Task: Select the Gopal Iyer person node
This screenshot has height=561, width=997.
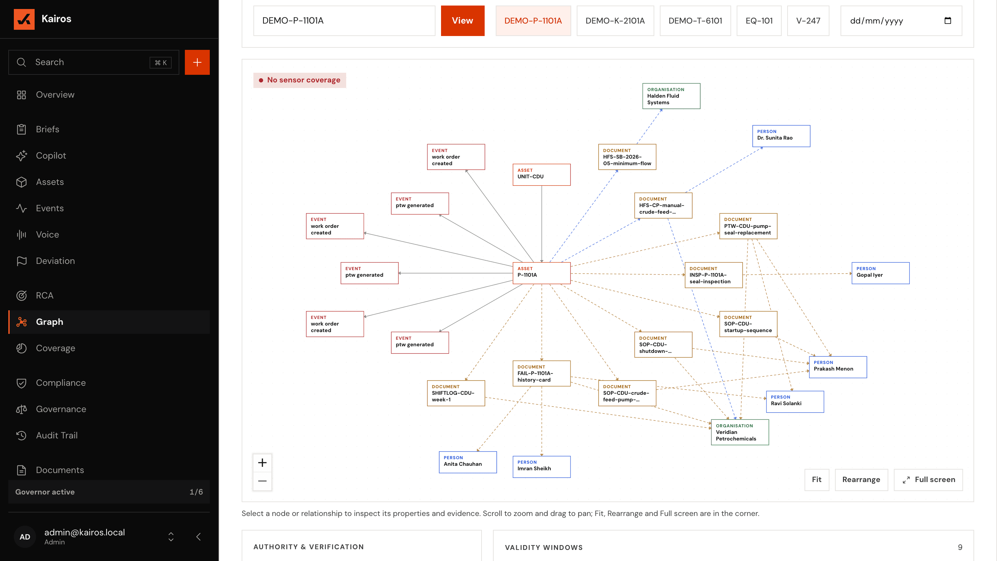Action: tap(880, 273)
